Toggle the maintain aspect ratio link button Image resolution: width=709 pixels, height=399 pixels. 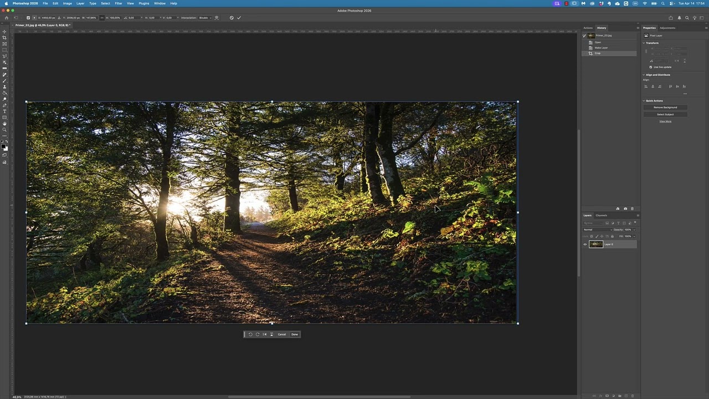pos(102,18)
